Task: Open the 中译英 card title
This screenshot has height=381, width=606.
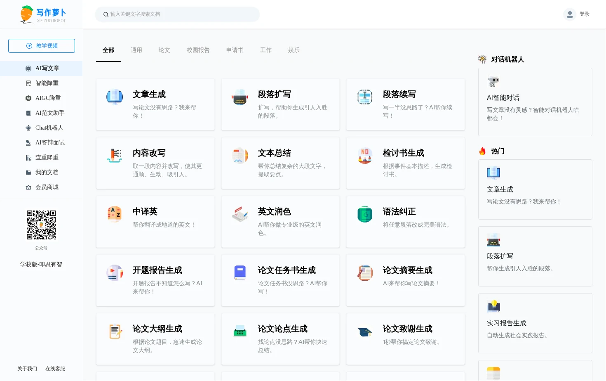Action: pos(145,211)
